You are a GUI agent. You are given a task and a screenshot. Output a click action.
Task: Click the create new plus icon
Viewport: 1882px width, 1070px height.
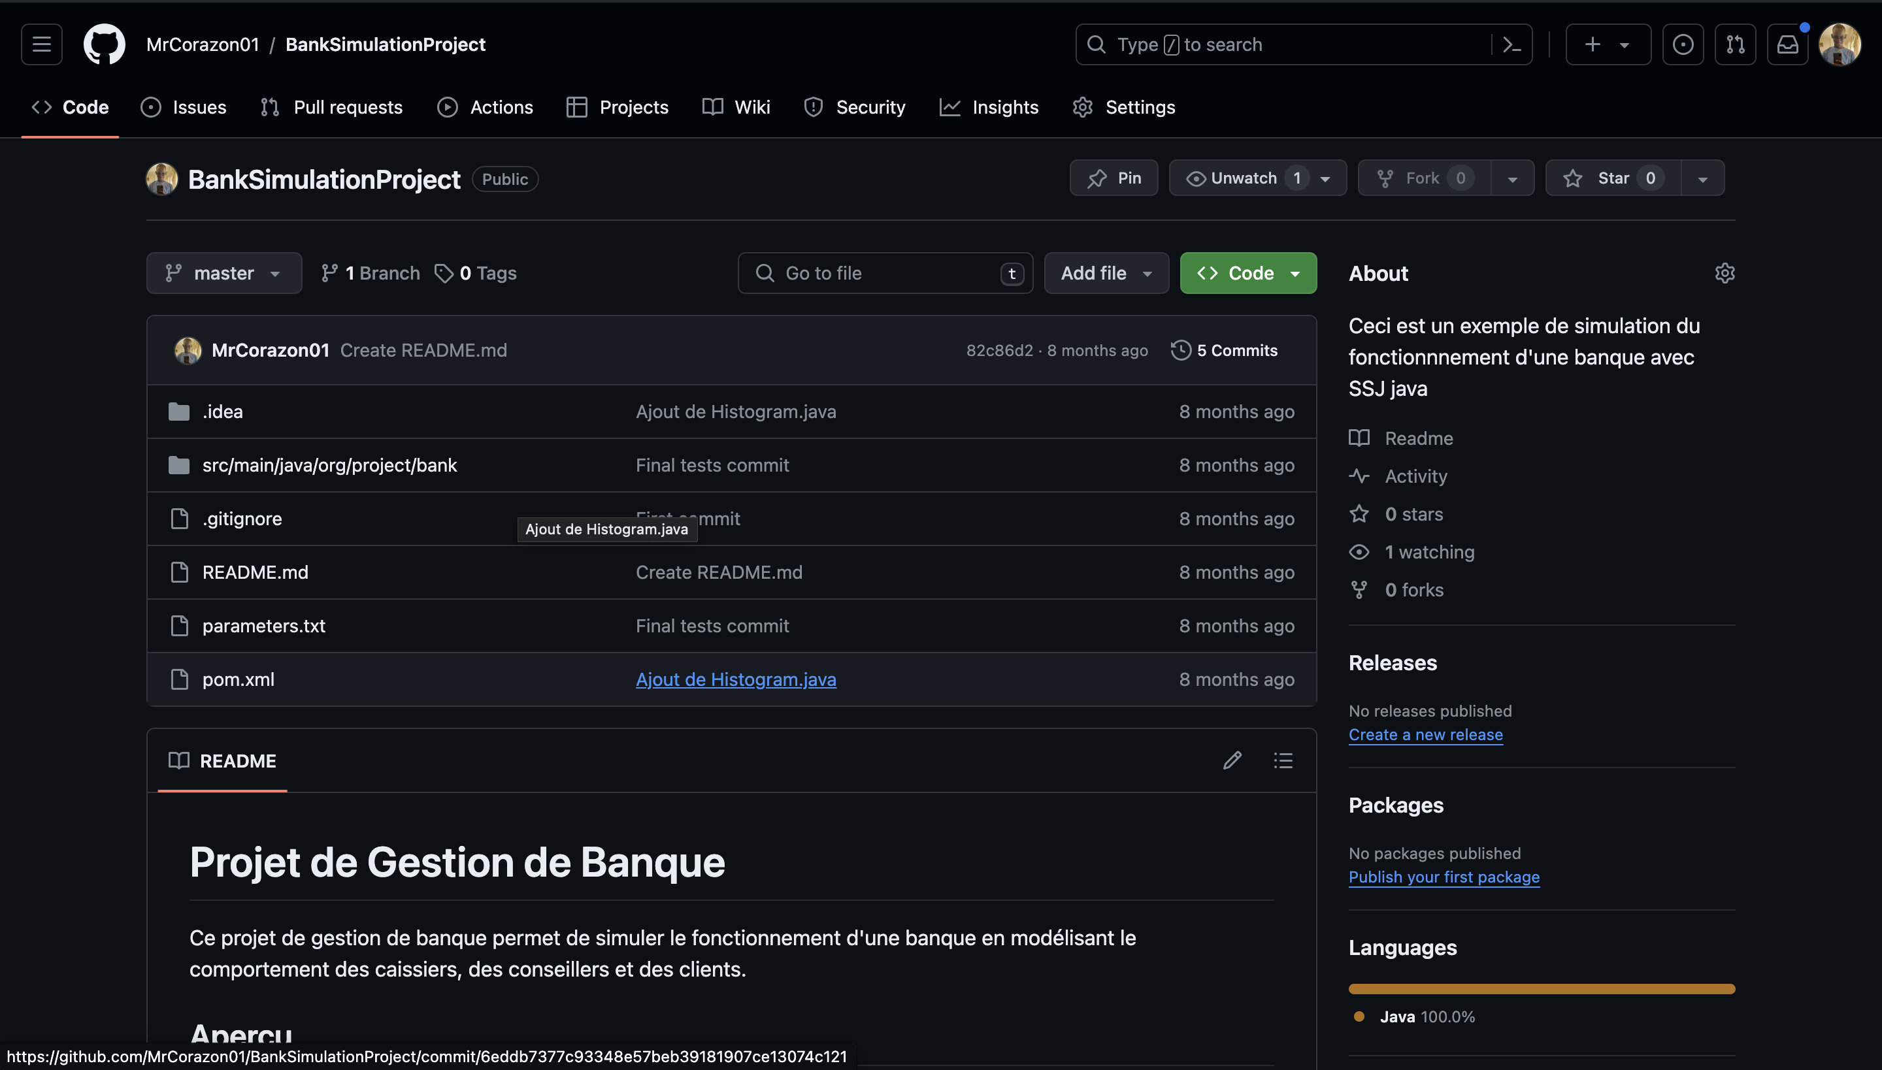point(1593,45)
